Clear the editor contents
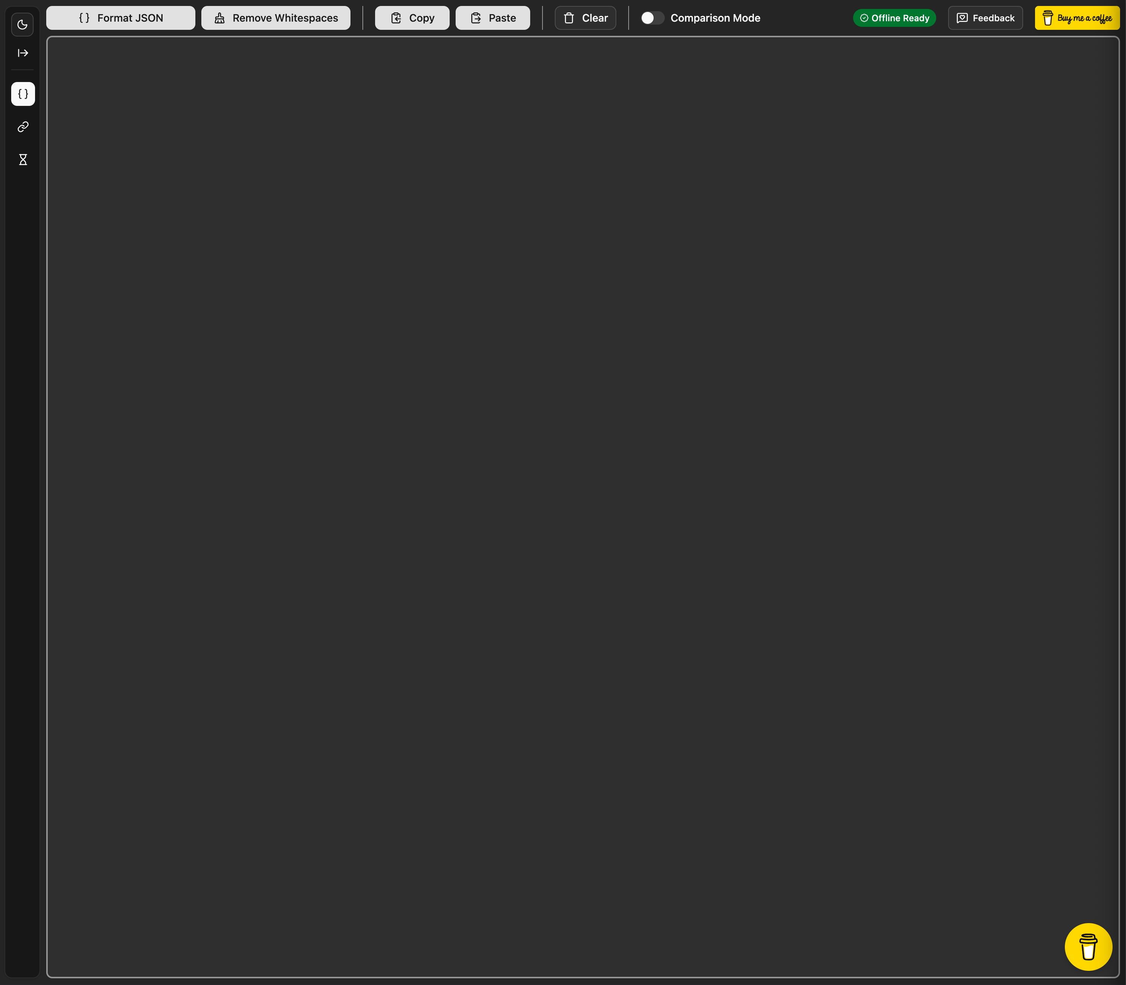 585,18
